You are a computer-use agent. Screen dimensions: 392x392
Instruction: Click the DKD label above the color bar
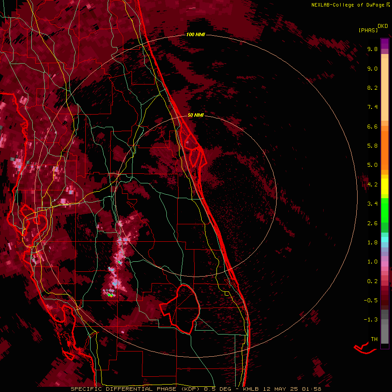click(x=383, y=26)
